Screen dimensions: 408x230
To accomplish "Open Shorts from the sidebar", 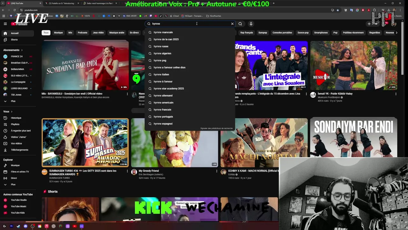I will [18, 40].
